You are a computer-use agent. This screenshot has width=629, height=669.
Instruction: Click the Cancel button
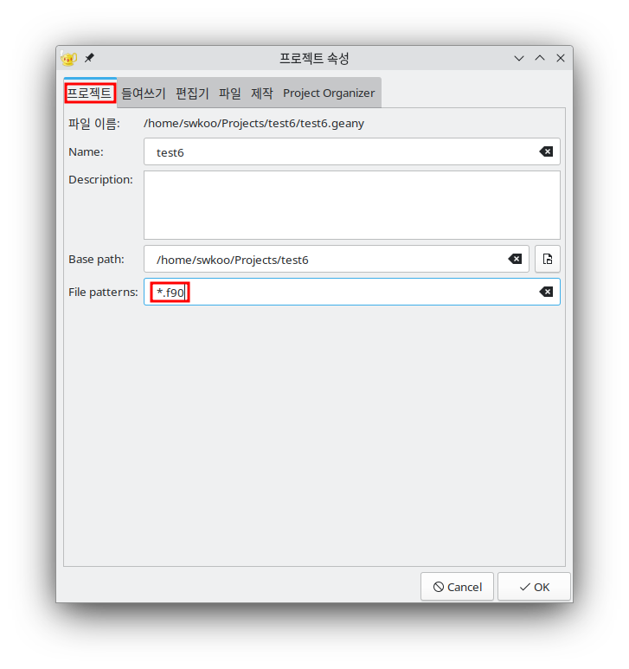point(457,587)
